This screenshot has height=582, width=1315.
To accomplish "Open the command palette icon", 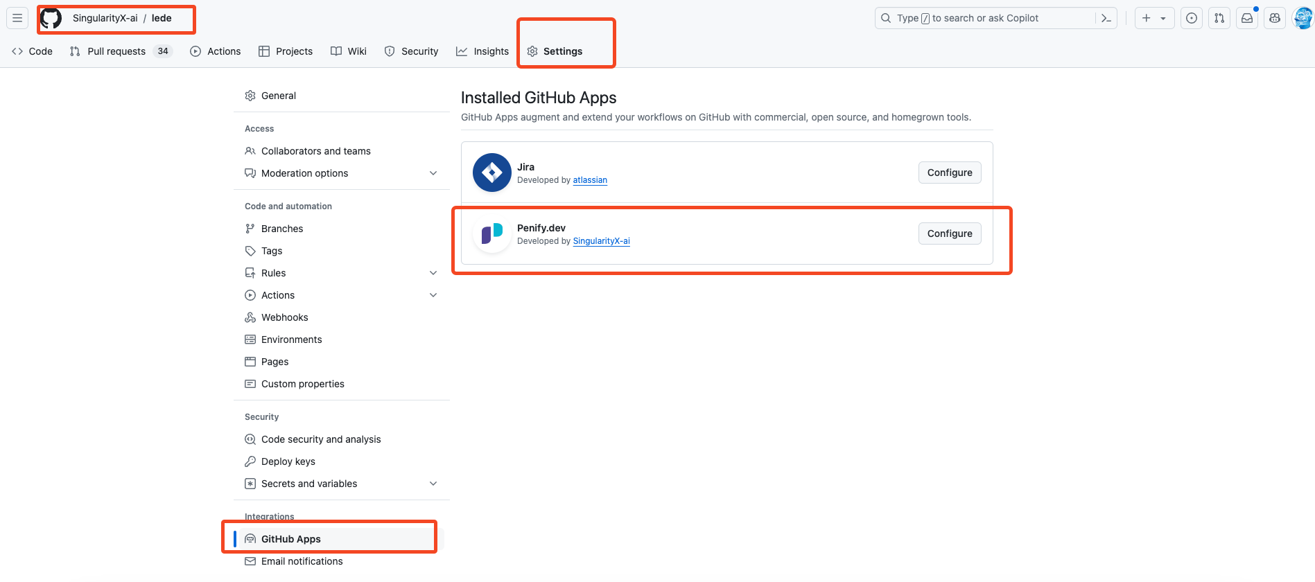I will click(1106, 18).
